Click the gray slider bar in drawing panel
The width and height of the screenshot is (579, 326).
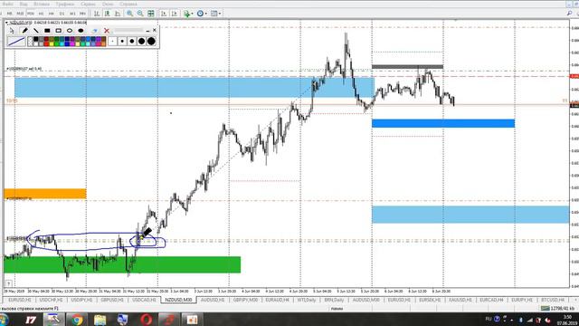pyautogui.click(x=128, y=30)
